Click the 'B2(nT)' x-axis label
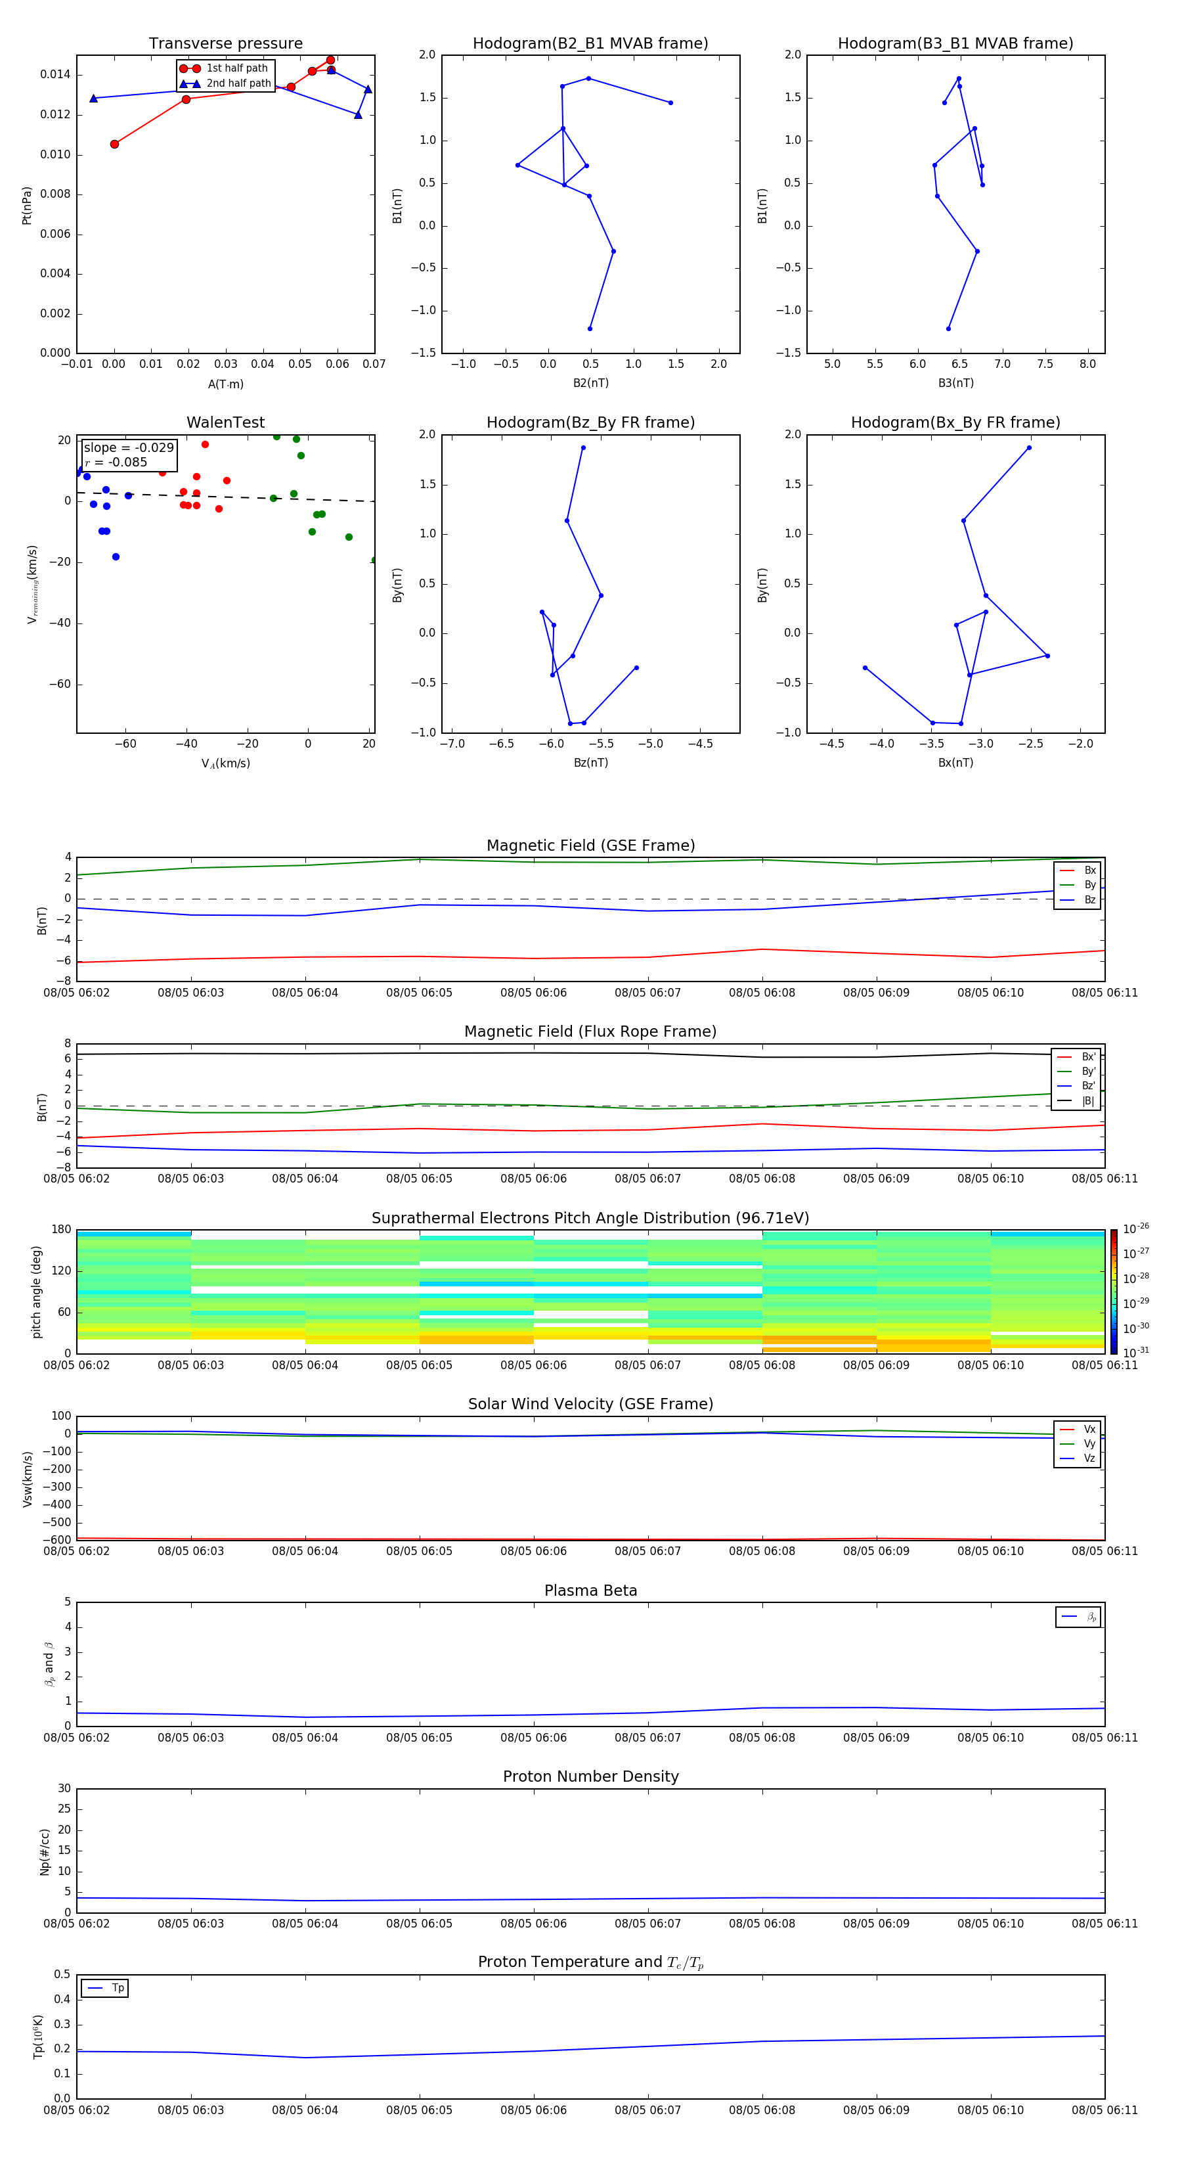The height and width of the screenshot is (2168, 1182). click(590, 383)
